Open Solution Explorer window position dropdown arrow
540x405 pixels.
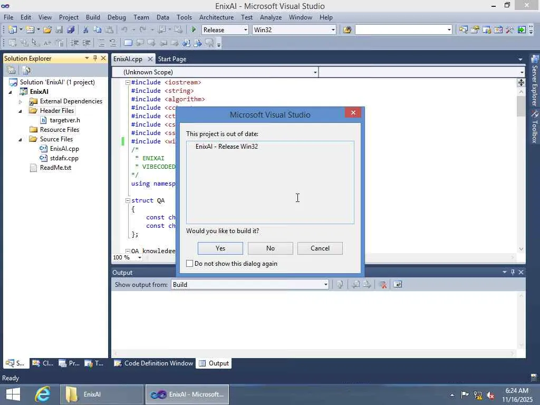(87, 58)
